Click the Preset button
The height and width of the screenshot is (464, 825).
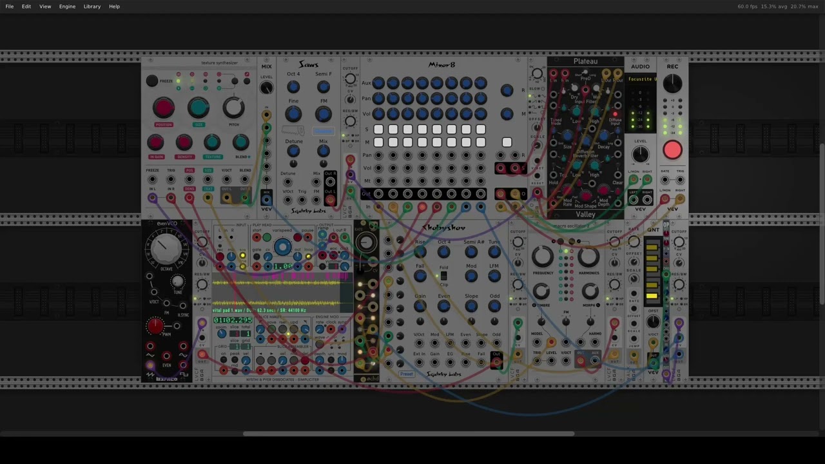(x=406, y=374)
